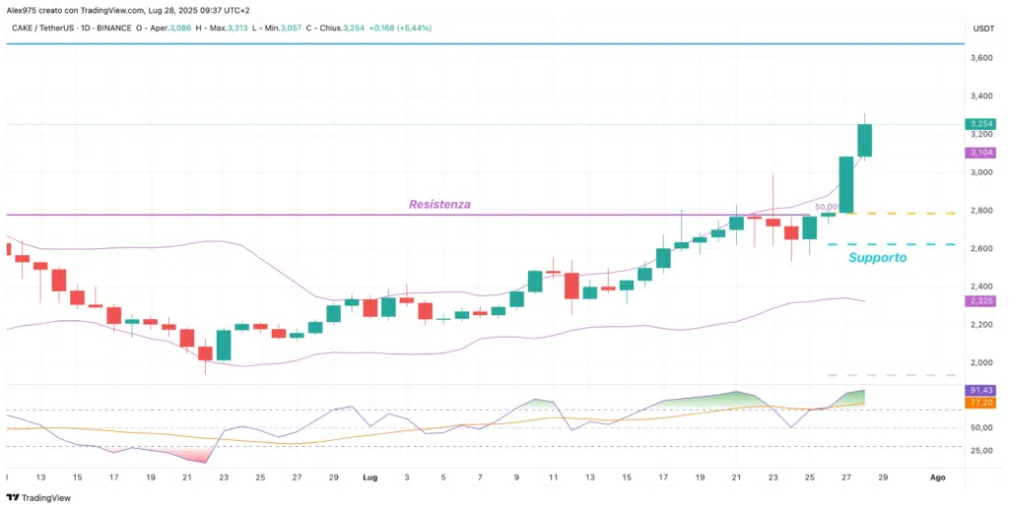This screenshot has width=1009, height=509.
Task: Click the purple 3,104 price tag
Action: pos(979,153)
